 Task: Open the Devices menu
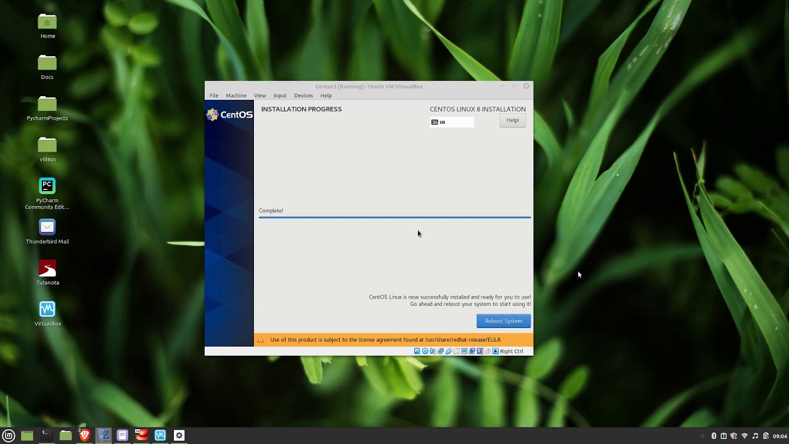(x=303, y=96)
